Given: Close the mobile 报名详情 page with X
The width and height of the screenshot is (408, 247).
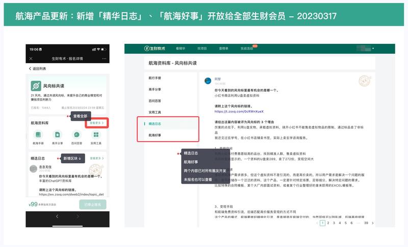Looking at the screenshot, I should [x=31, y=59].
